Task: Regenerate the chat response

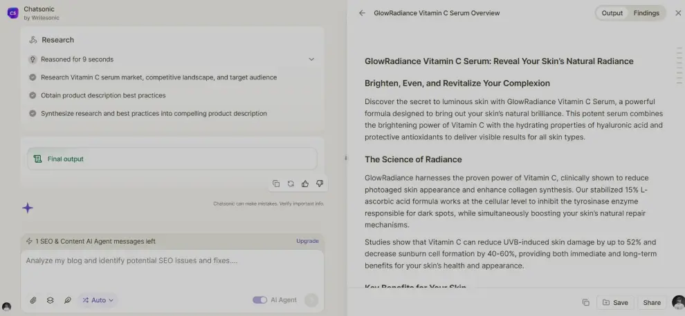Action: (291, 184)
